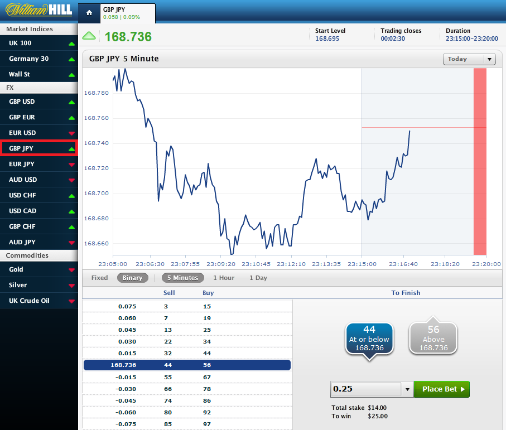Click red down arrow beside EUR USD
The image size is (506, 430).
(x=71, y=133)
